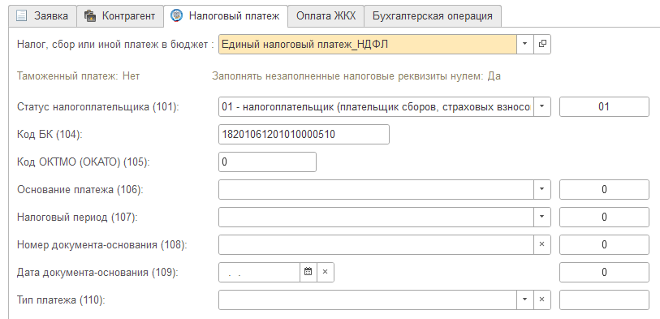This screenshot has width=660, height=319.
Task: Click the Заявка tab document icon
Action: [21, 16]
